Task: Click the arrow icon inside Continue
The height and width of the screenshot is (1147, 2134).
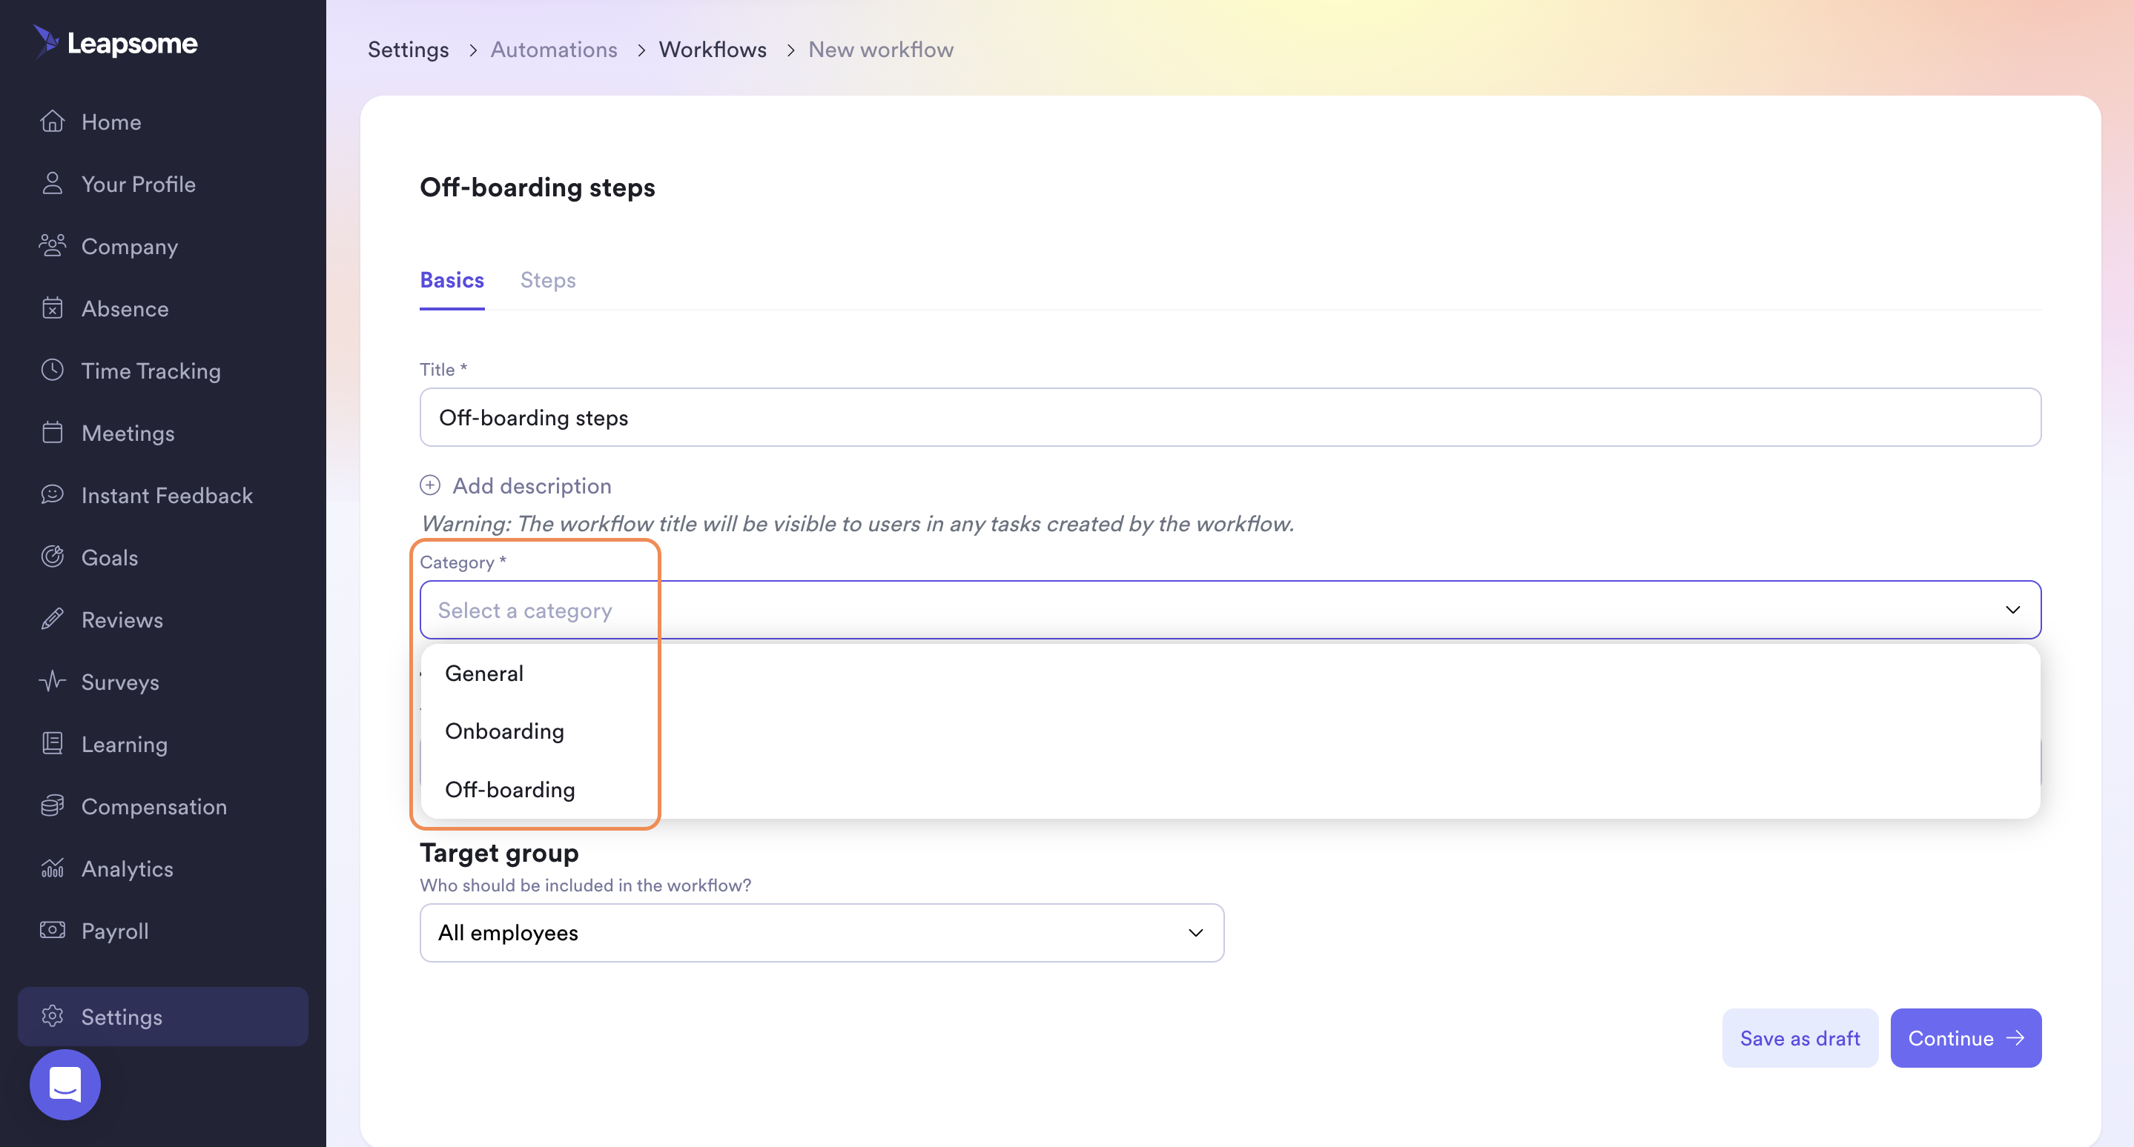Action: [x=2015, y=1038]
